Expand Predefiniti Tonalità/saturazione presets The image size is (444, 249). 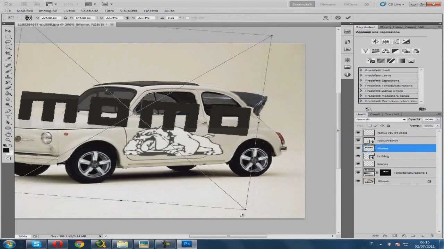(x=361, y=85)
